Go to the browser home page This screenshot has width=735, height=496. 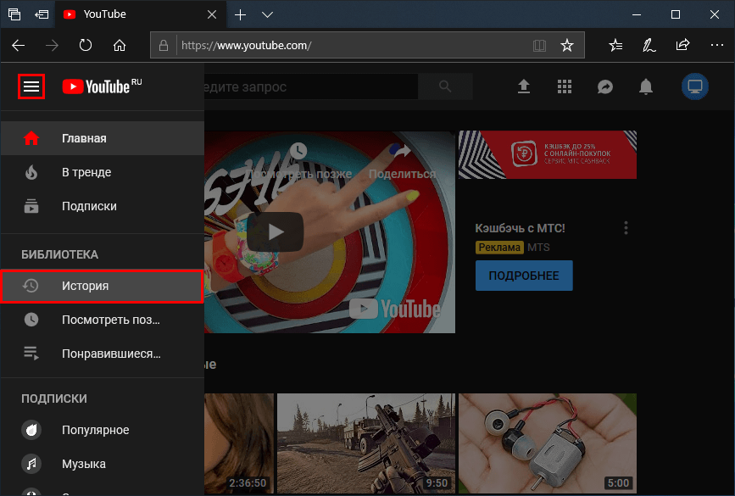point(120,46)
